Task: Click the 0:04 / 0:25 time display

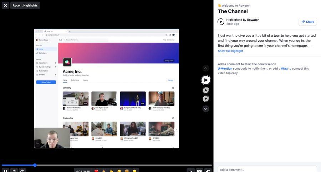Action: [x=83, y=171]
